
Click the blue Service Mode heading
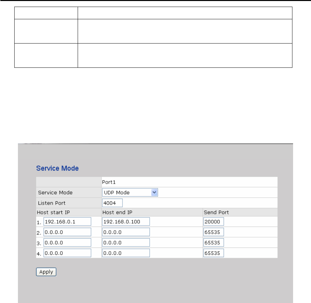coord(57,168)
